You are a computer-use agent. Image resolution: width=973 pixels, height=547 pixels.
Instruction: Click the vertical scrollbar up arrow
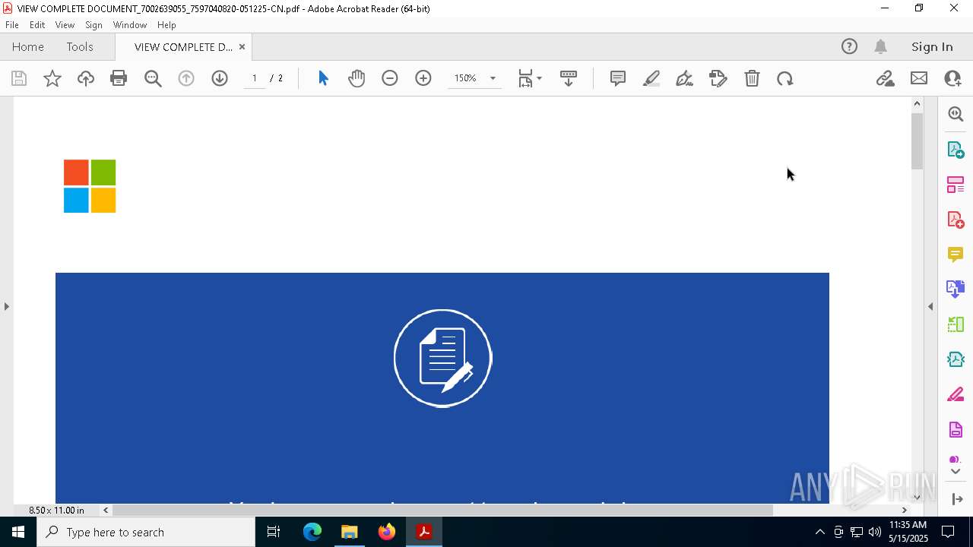click(x=917, y=103)
